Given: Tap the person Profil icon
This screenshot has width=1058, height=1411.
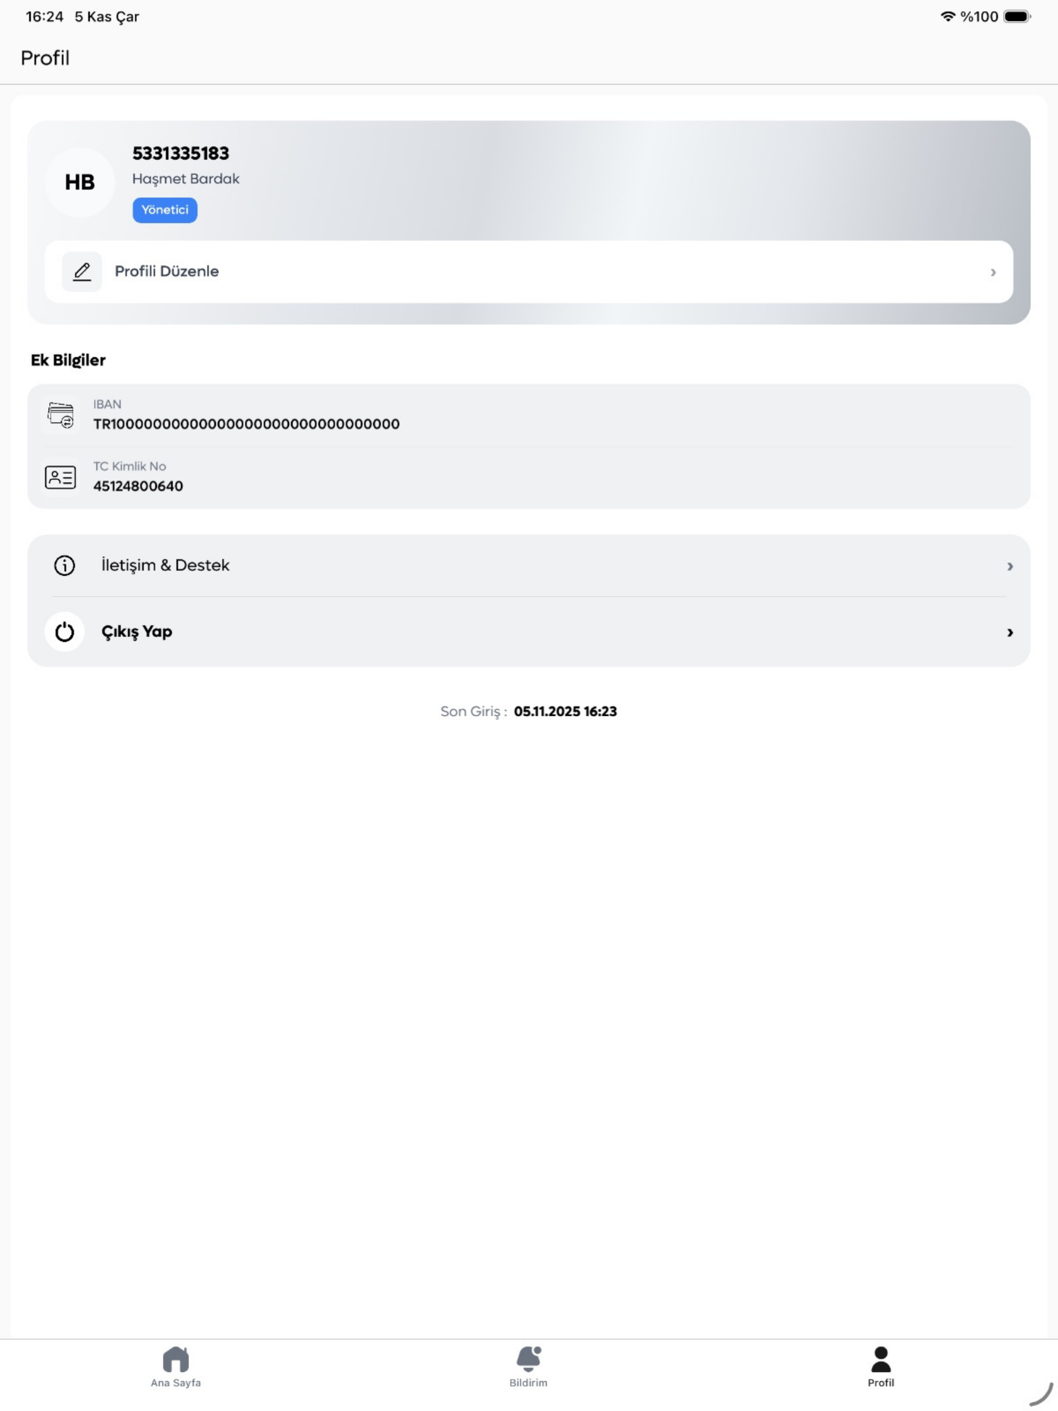Looking at the screenshot, I should click(881, 1359).
